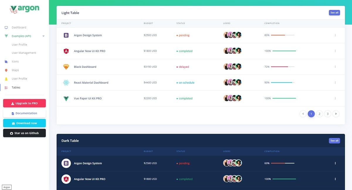Click the Vue icon of Vue Paper UI Kit PRO

[x=66, y=99]
